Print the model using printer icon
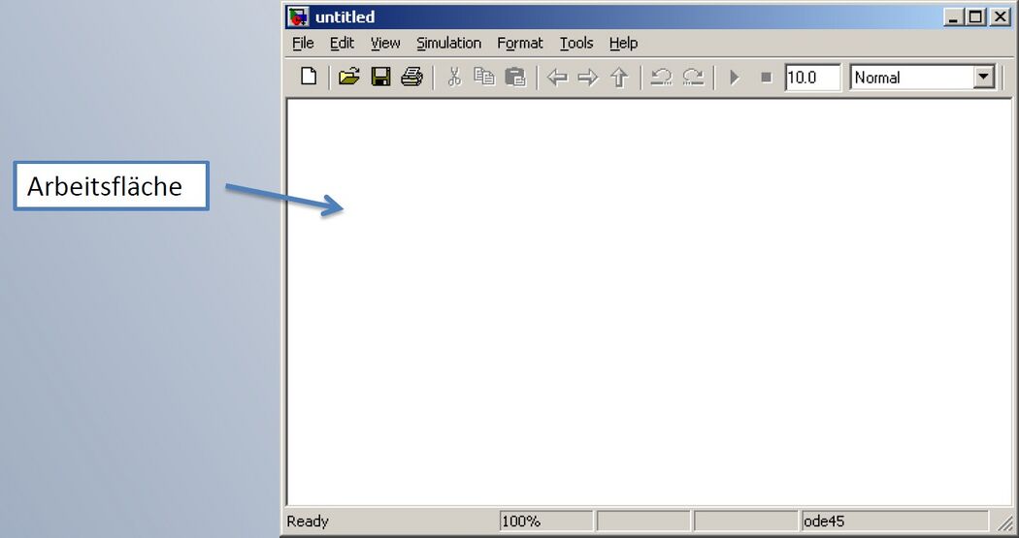The image size is (1019, 538). click(411, 78)
